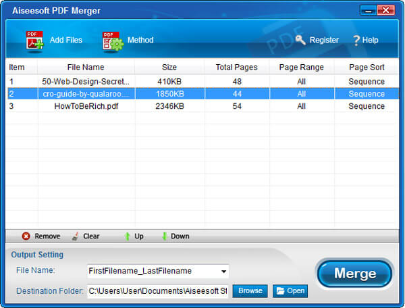Image resolution: width=405 pixels, height=308 pixels.
Task: Click item number 2 cell
Action: tap(11, 94)
